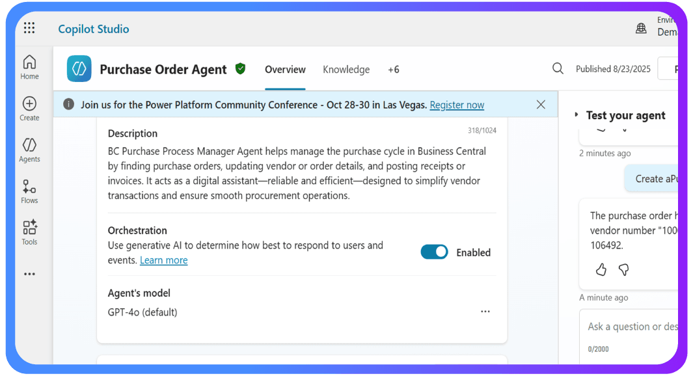The image size is (693, 376).
Task: Click the 0/2000 chat character counter
Action: (x=598, y=349)
